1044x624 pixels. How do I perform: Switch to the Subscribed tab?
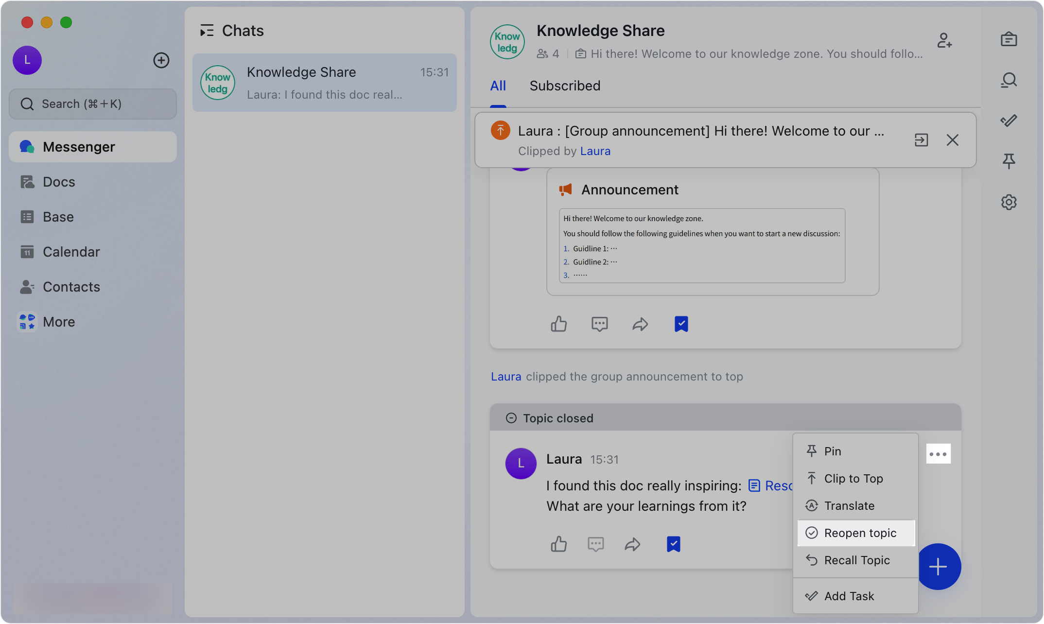click(565, 86)
